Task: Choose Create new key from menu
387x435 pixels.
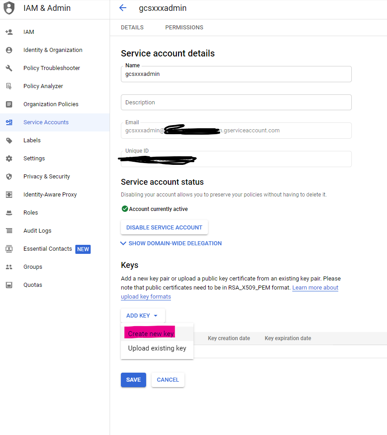Action: (x=151, y=334)
